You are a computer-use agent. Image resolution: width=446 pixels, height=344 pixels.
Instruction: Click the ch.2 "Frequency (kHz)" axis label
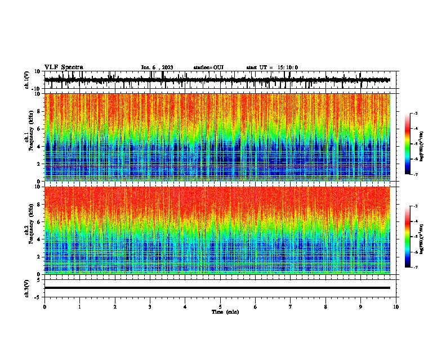pos(31,224)
